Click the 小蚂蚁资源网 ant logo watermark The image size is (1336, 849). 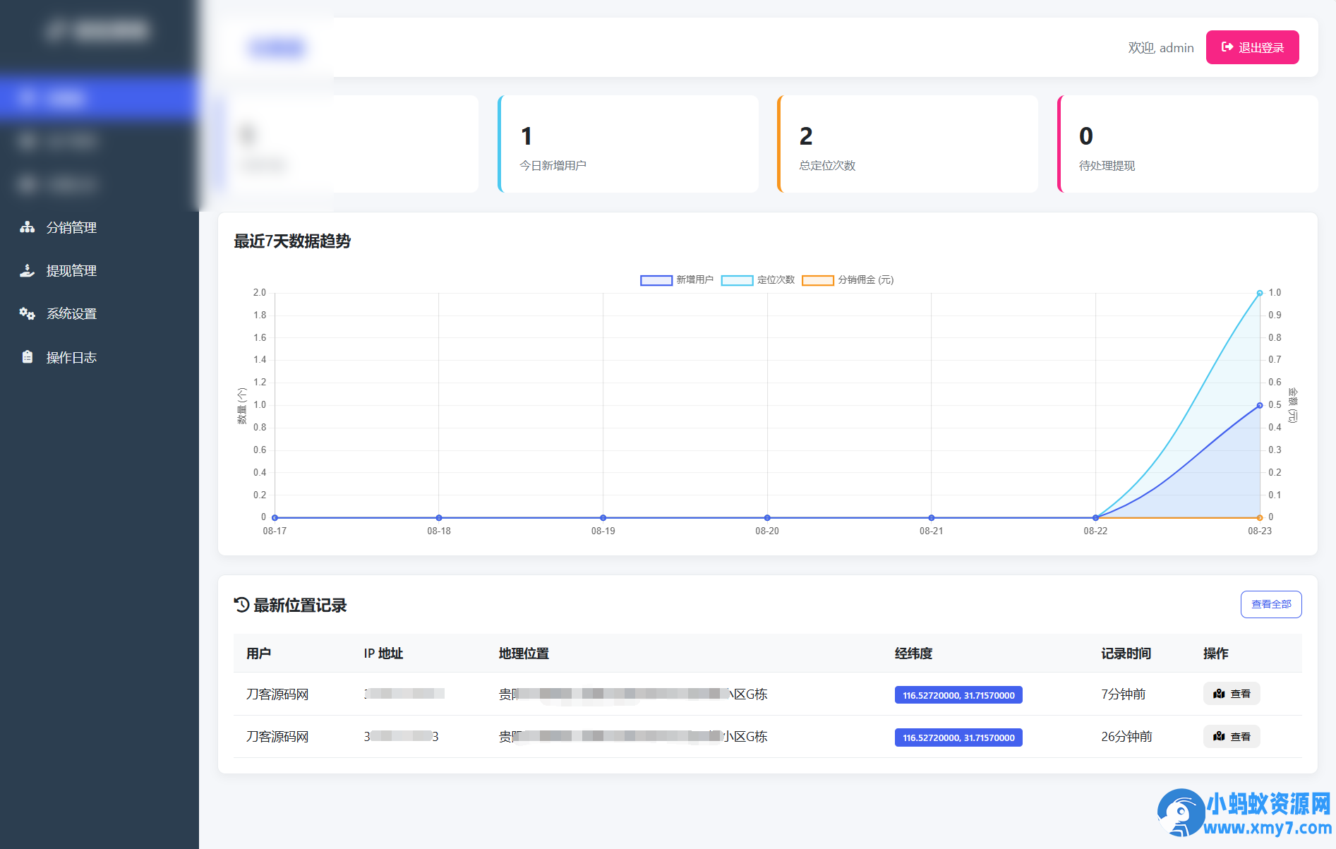(x=1181, y=812)
